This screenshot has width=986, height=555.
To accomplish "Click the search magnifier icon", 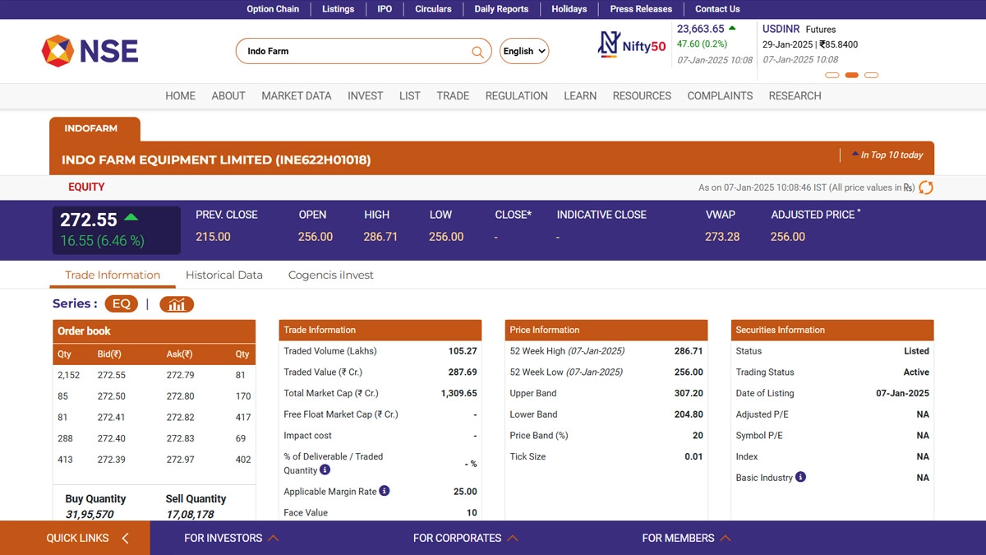I will [x=477, y=52].
